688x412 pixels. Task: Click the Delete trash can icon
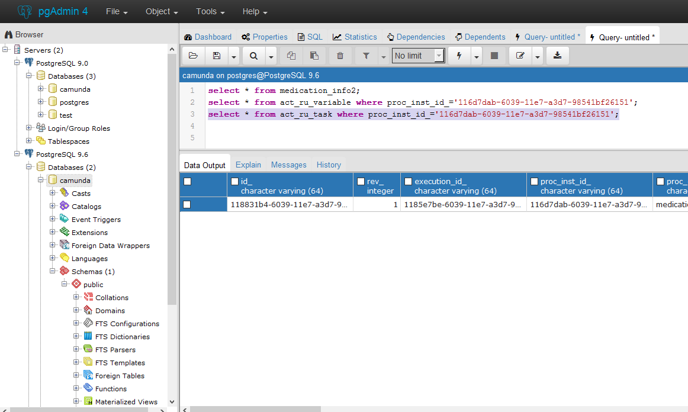(340, 56)
